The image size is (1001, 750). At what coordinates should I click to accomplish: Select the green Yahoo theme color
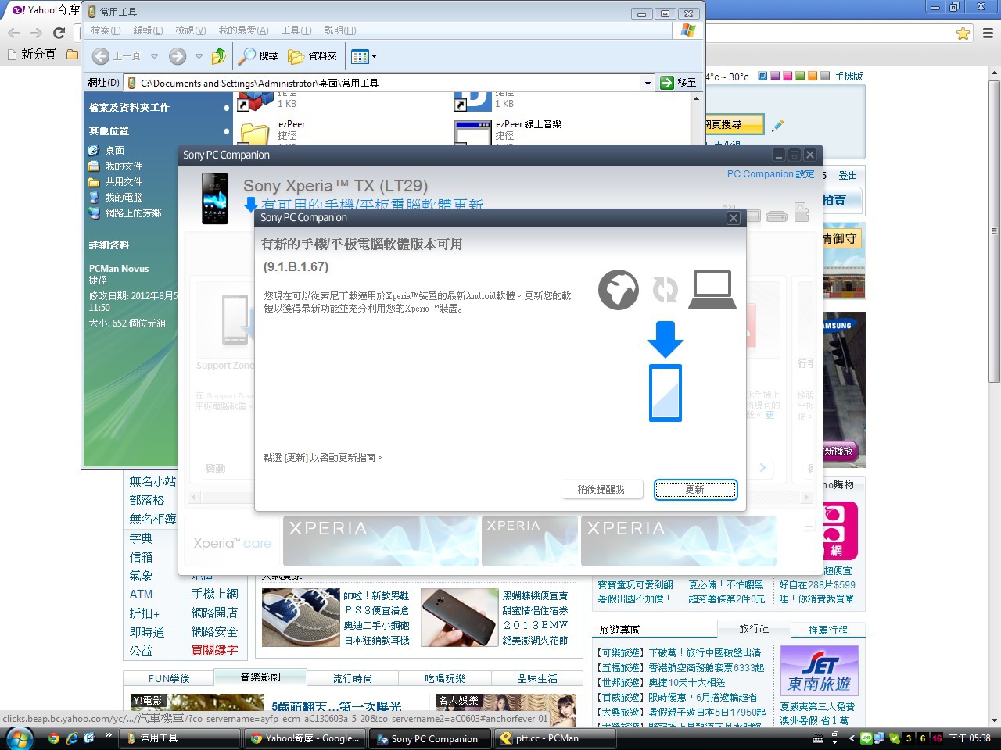(x=800, y=76)
